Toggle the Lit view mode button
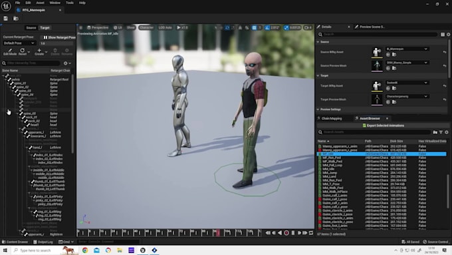This screenshot has height=255, width=452. pos(118,28)
